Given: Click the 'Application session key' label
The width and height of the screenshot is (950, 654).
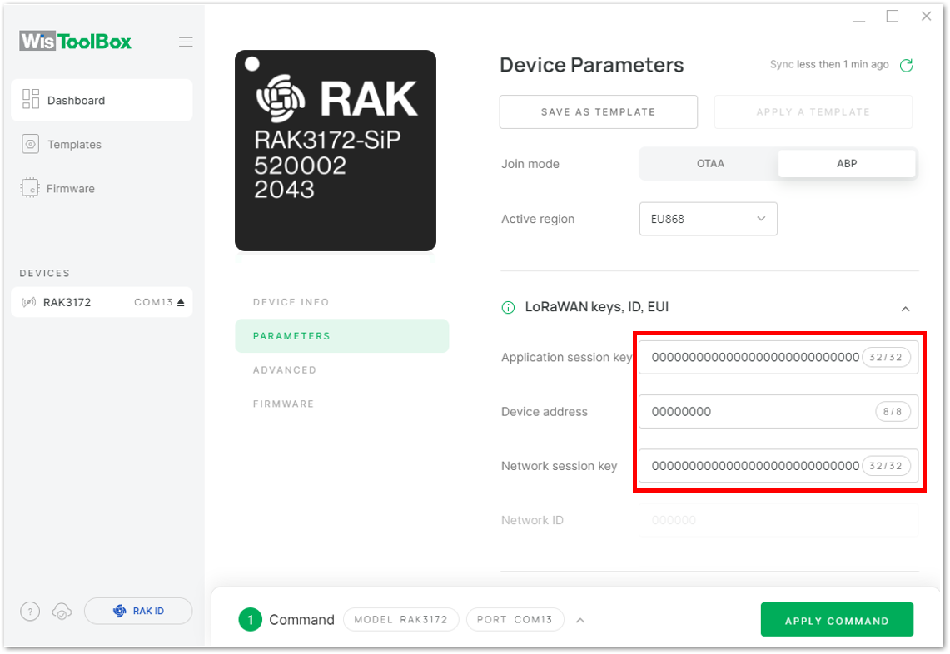Looking at the screenshot, I should coord(566,357).
